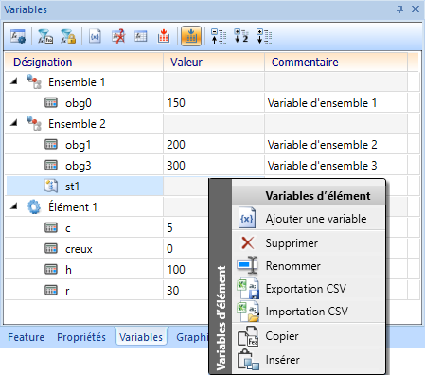Click the collapse all levels icon
The image size is (425, 375).
pyautogui.click(x=219, y=36)
